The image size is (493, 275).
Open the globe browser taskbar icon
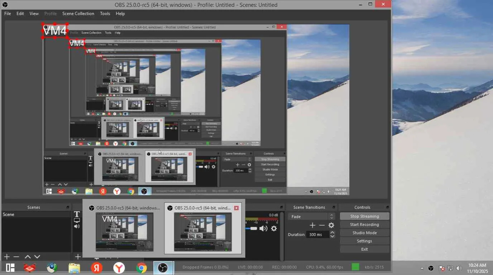pyautogui.click(x=52, y=268)
